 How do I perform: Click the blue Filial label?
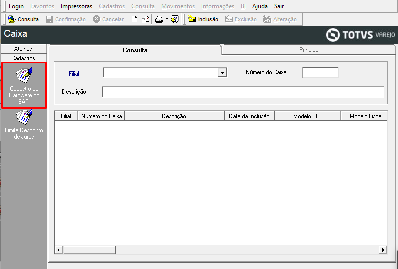click(74, 74)
